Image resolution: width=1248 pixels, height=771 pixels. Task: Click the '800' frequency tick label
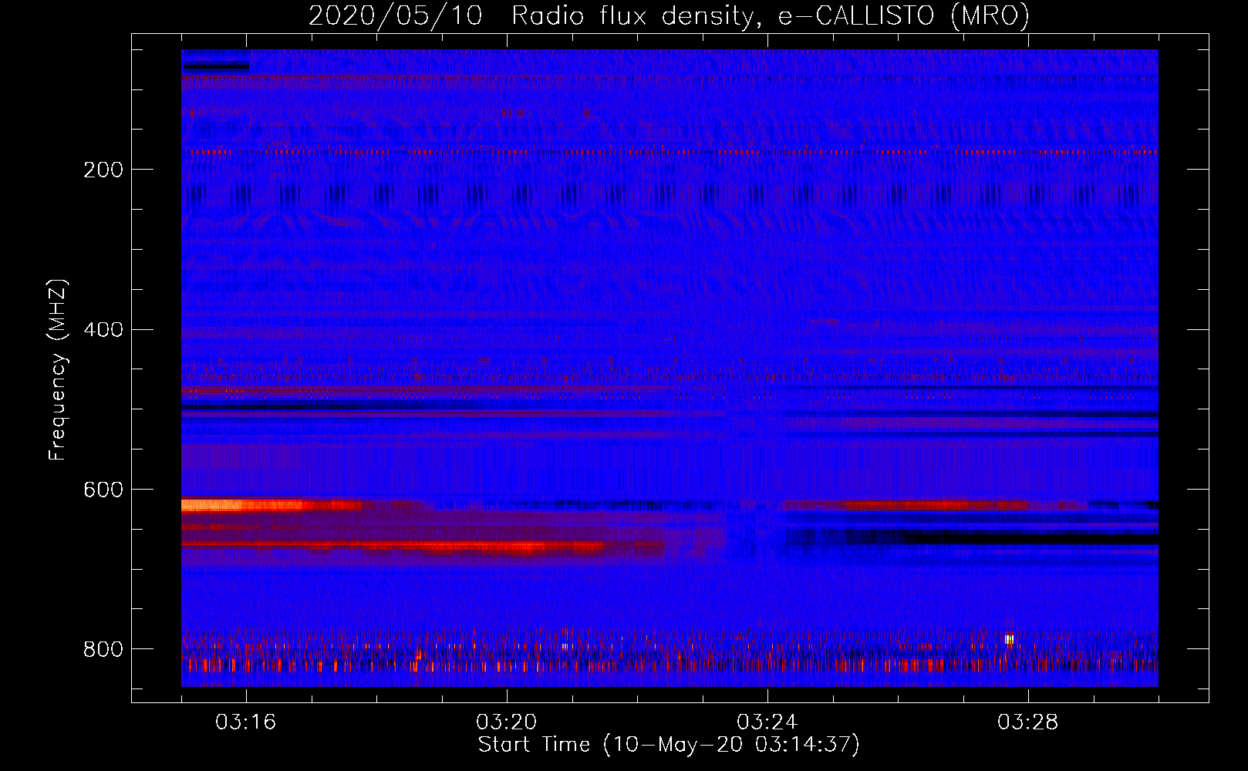point(103,649)
